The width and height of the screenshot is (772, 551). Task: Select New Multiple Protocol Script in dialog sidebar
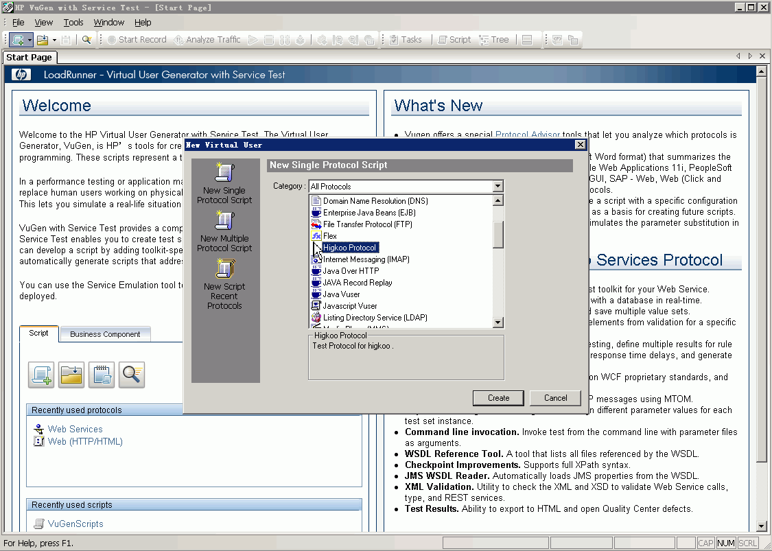point(224,231)
